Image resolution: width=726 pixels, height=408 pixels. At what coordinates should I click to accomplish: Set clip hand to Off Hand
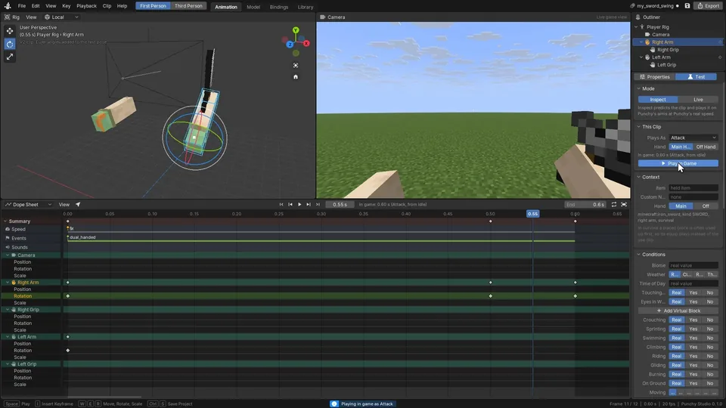point(706,147)
